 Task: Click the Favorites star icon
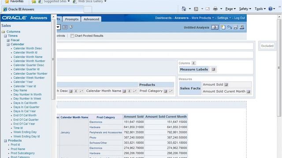point(7,1)
